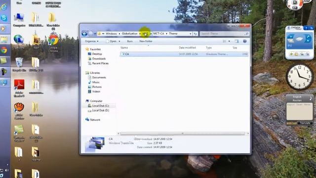Open the address bar history dropdown
The width and height of the screenshot is (316, 178).
click(191, 34)
